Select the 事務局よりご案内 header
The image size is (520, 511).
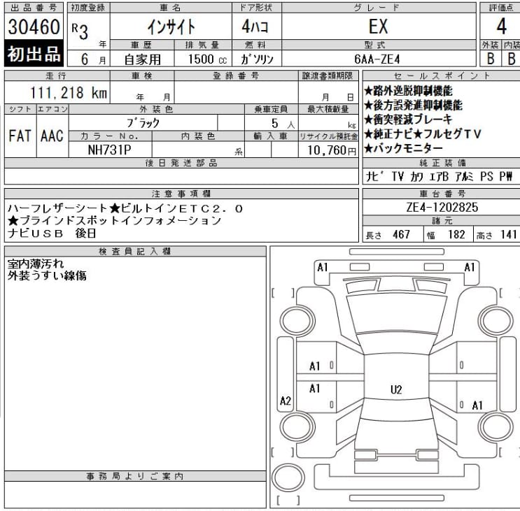point(134,476)
